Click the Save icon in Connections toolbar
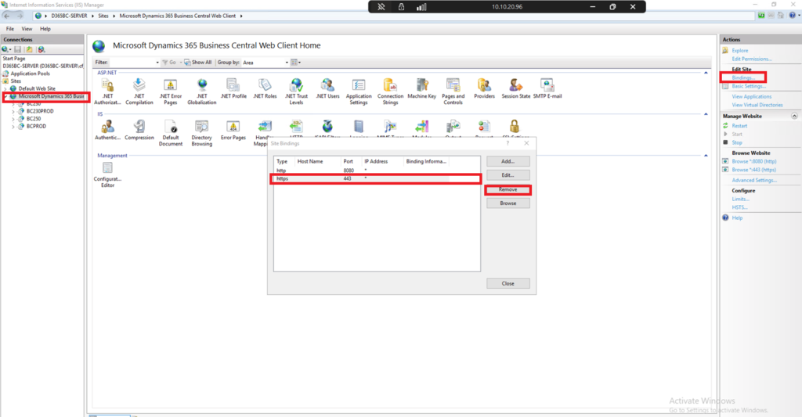Viewport: 802px width, 417px height. coord(18,49)
